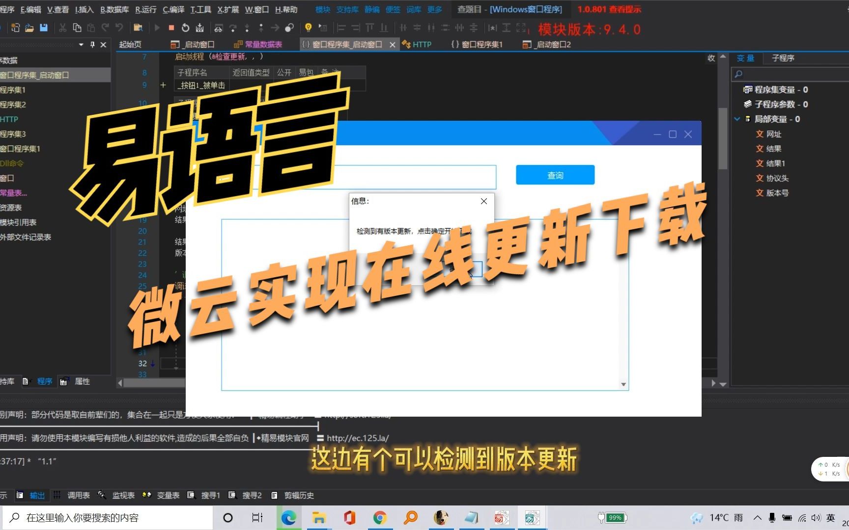Close the 窗口程序集_启动窗口 tab
Viewport: 849px width, 530px height.
point(392,45)
